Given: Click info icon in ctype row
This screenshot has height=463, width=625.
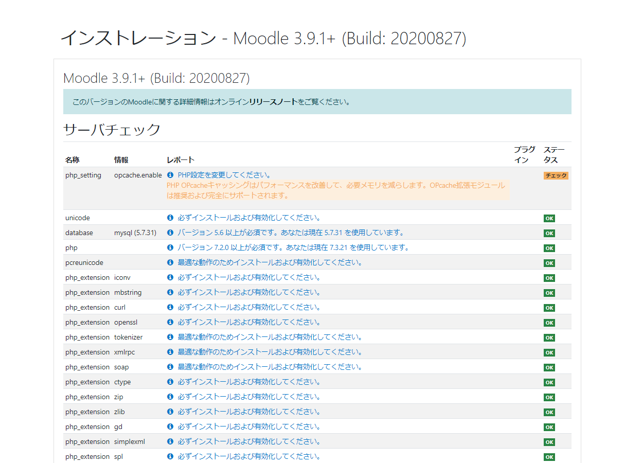Looking at the screenshot, I should point(170,382).
